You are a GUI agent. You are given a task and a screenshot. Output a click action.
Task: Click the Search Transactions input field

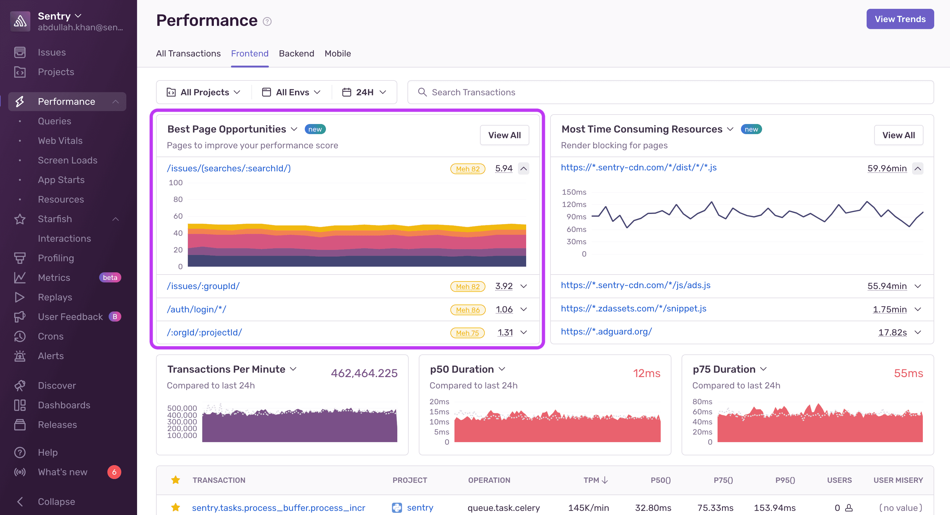[x=473, y=92]
